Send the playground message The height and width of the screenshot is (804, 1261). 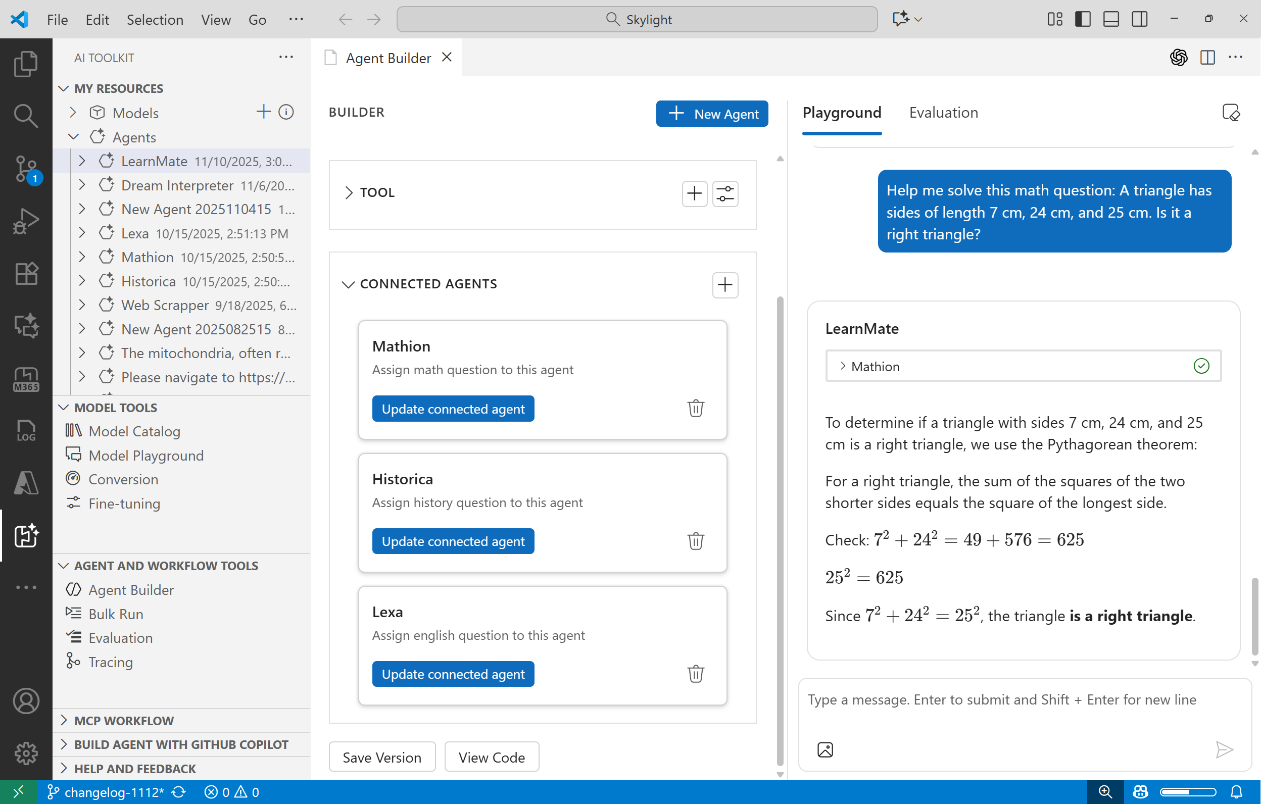click(x=1224, y=749)
